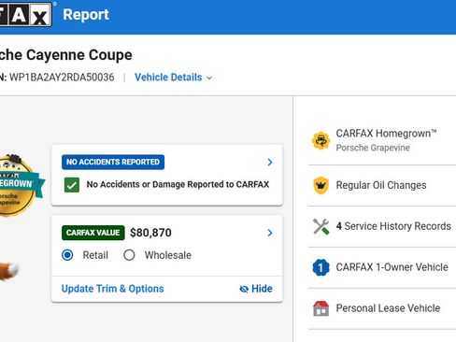
Task: Click the $80,870 value amount
Action: (150, 233)
